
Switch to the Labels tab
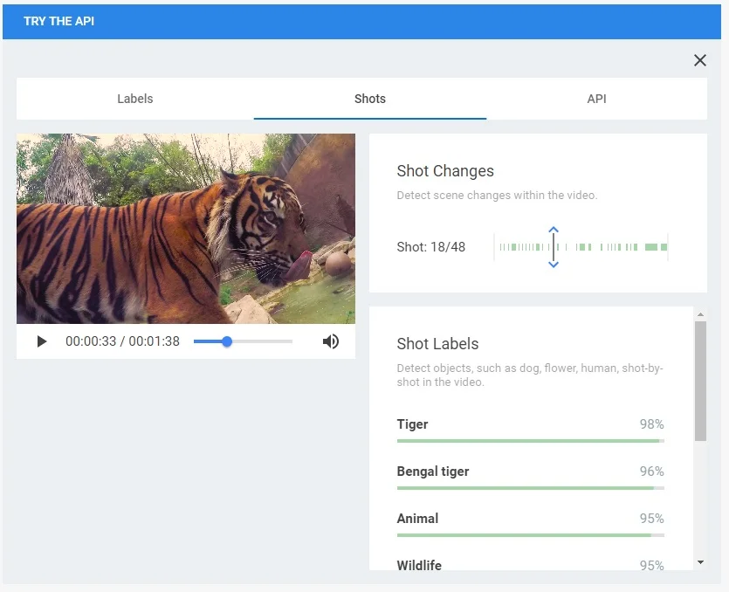coord(134,99)
